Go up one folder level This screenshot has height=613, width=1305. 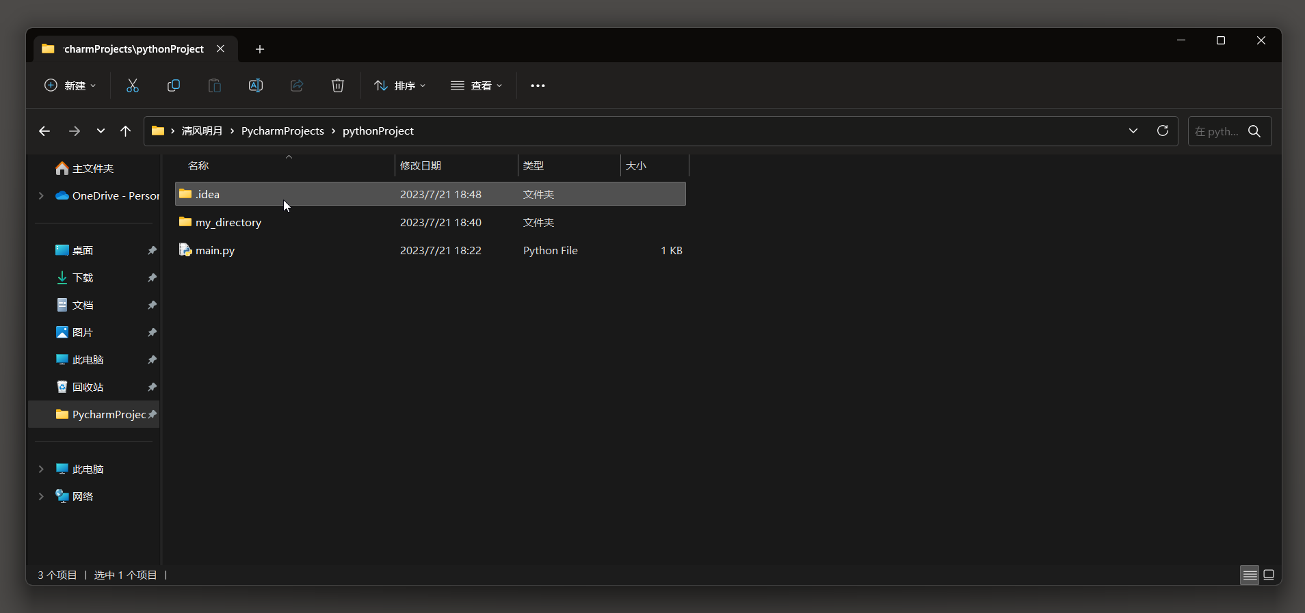pyautogui.click(x=126, y=131)
